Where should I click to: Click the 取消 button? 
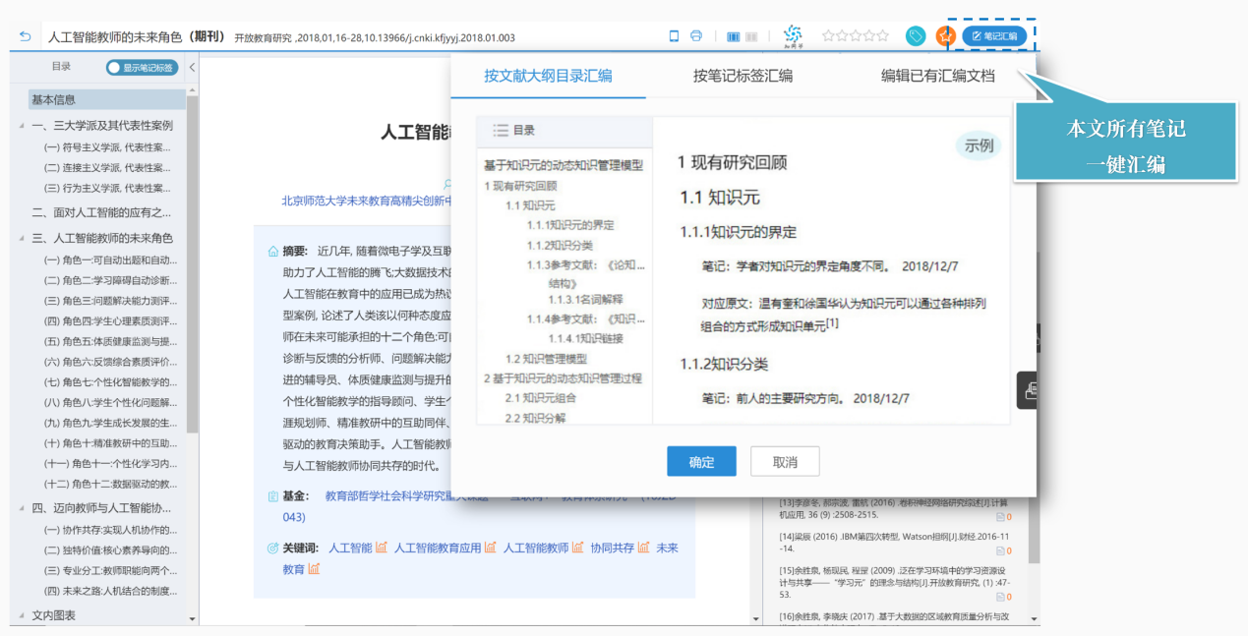[x=785, y=462]
